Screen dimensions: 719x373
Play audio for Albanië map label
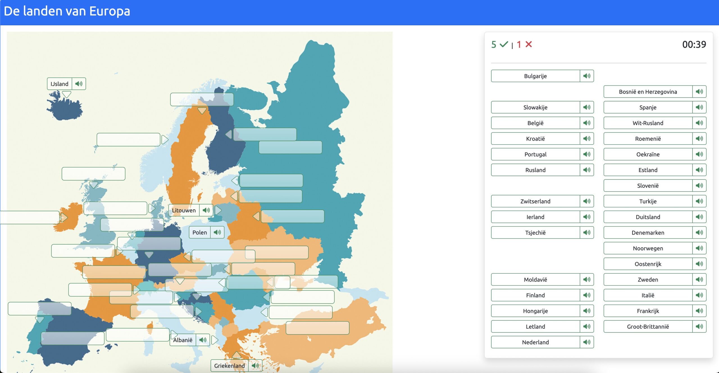coord(203,340)
